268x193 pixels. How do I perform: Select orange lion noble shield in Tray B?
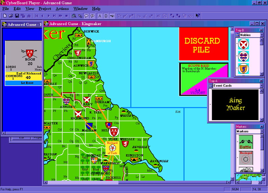pos(244,69)
